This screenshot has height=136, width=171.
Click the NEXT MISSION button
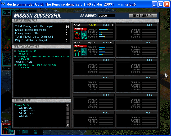pos(143,16)
